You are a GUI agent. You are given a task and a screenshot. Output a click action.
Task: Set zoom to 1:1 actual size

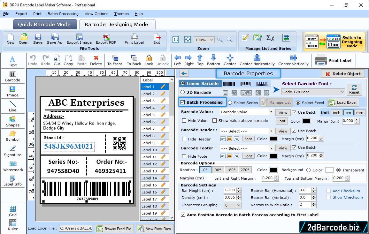(x=176, y=40)
